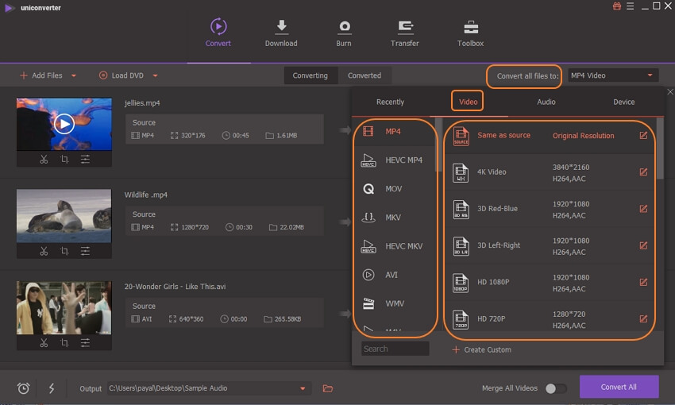Open the schedule alarm clock icon
Screen dimensions: 675x405
[23, 388]
